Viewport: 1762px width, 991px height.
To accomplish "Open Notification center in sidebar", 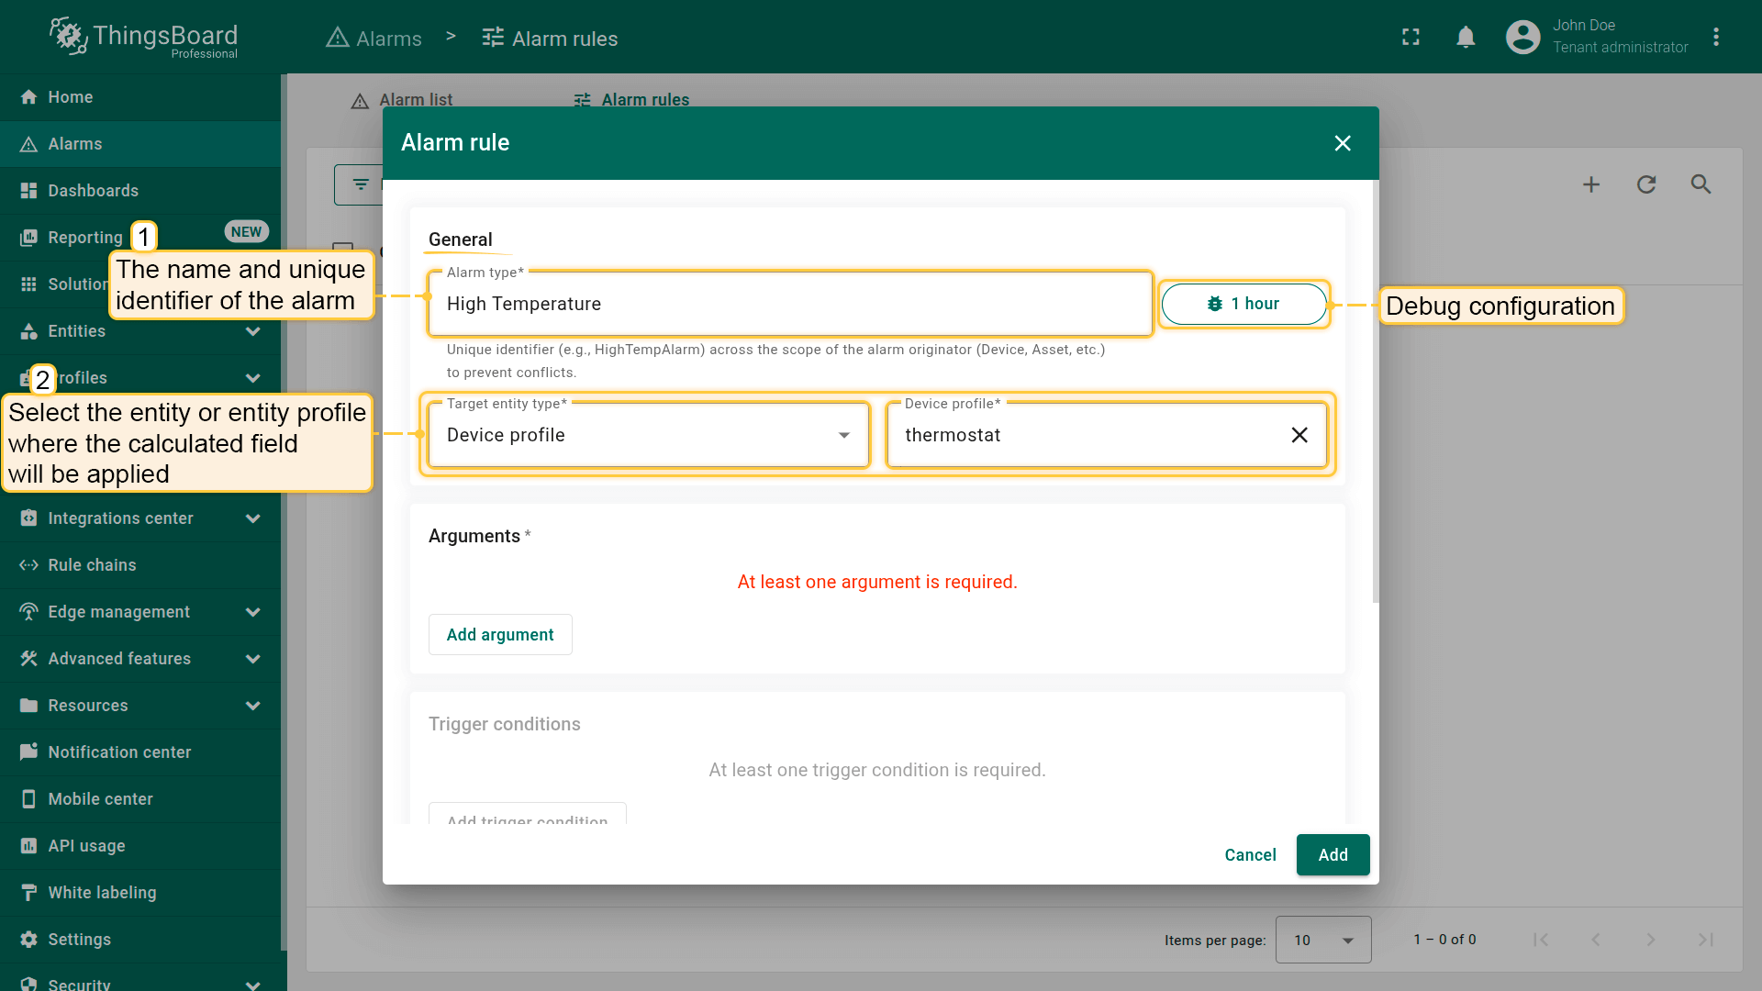I will point(119,752).
